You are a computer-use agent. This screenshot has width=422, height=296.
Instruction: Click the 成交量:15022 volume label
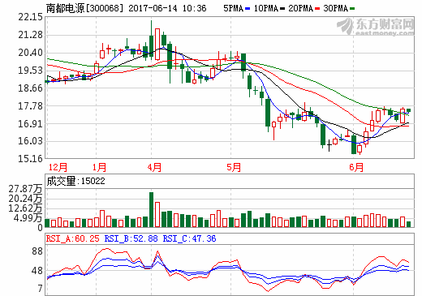pyautogui.click(x=75, y=181)
